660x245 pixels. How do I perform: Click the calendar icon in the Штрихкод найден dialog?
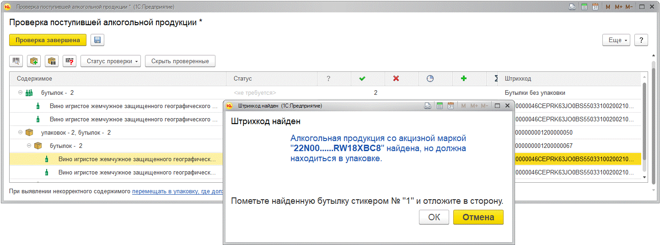(451, 106)
